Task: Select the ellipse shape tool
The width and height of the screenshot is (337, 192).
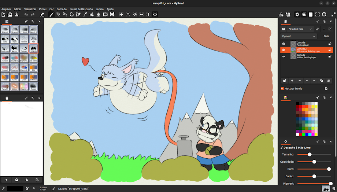Action: click(x=71, y=15)
